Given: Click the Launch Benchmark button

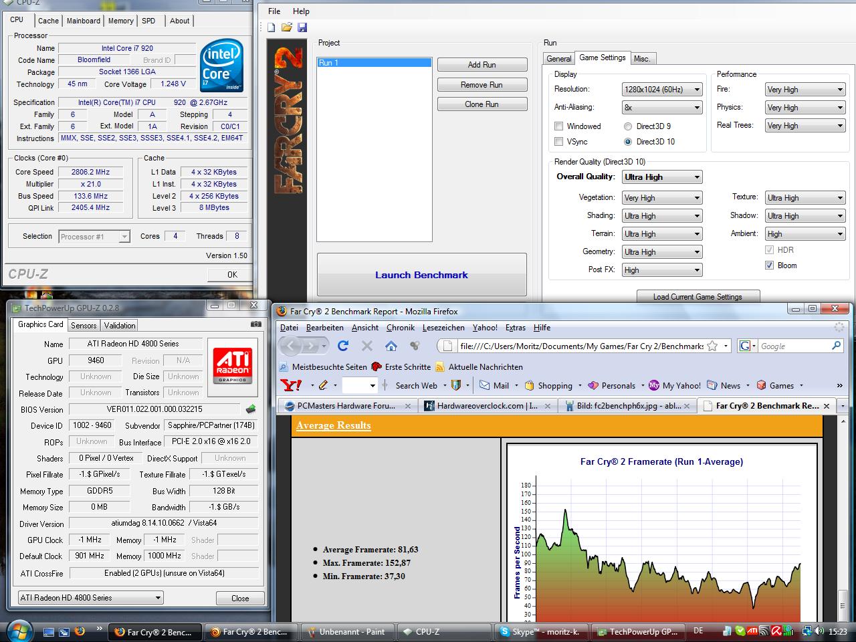Looking at the screenshot, I should [x=421, y=275].
